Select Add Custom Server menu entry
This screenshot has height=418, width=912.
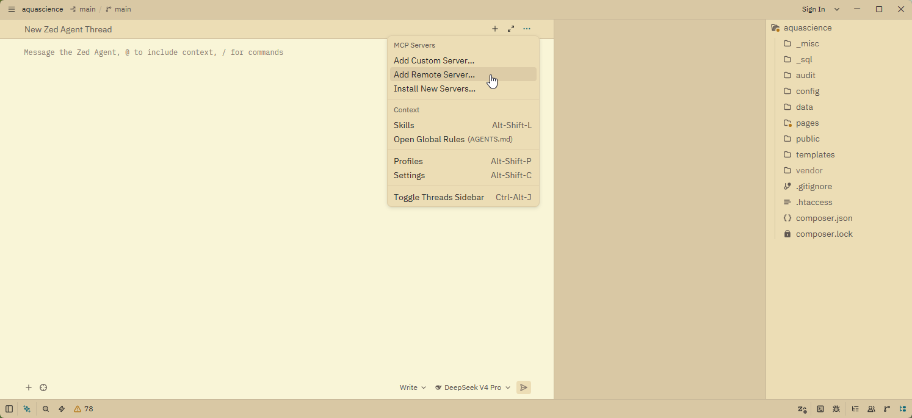click(463, 60)
